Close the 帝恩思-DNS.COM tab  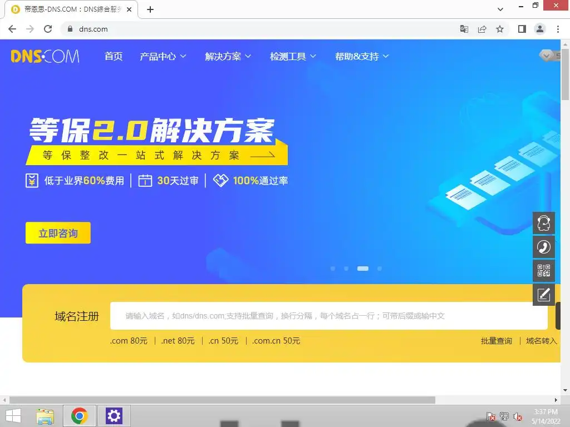pyautogui.click(x=129, y=9)
